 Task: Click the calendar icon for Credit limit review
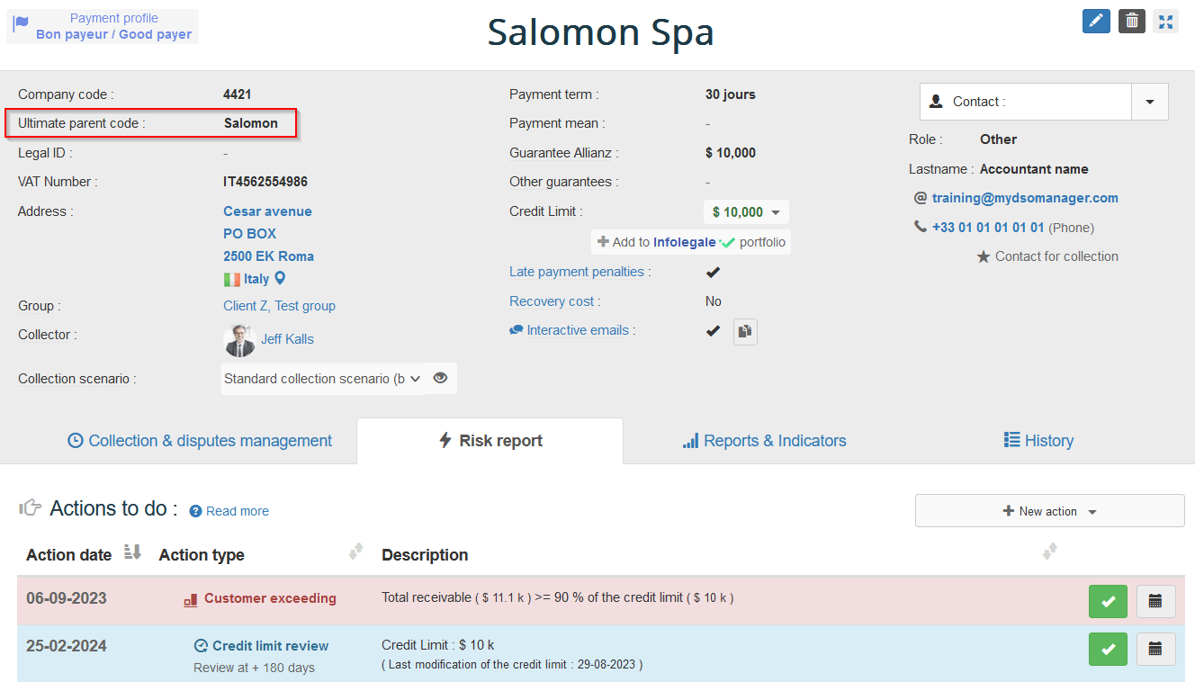(1155, 649)
